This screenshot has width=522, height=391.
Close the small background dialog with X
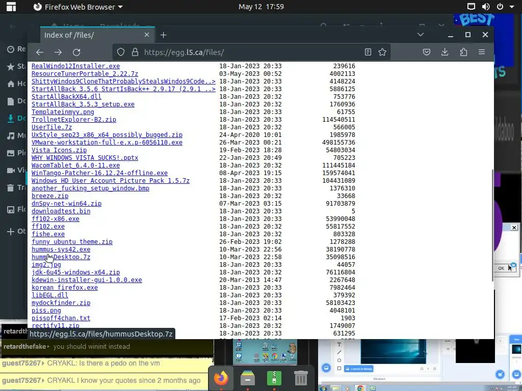(514, 228)
